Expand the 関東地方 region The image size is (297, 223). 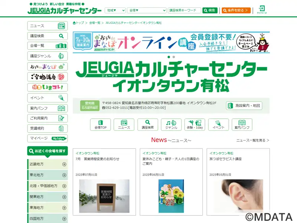pos(64,197)
